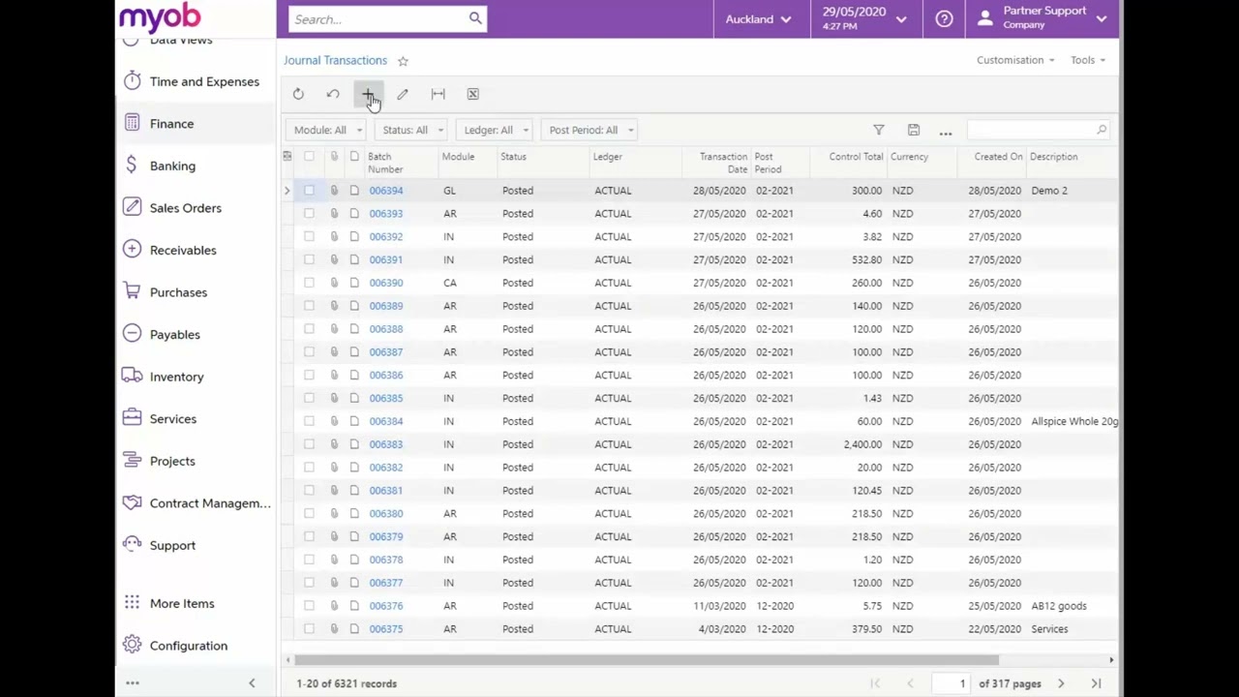
Task: Open the Partner Support user menu
Action: (x=1042, y=17)
